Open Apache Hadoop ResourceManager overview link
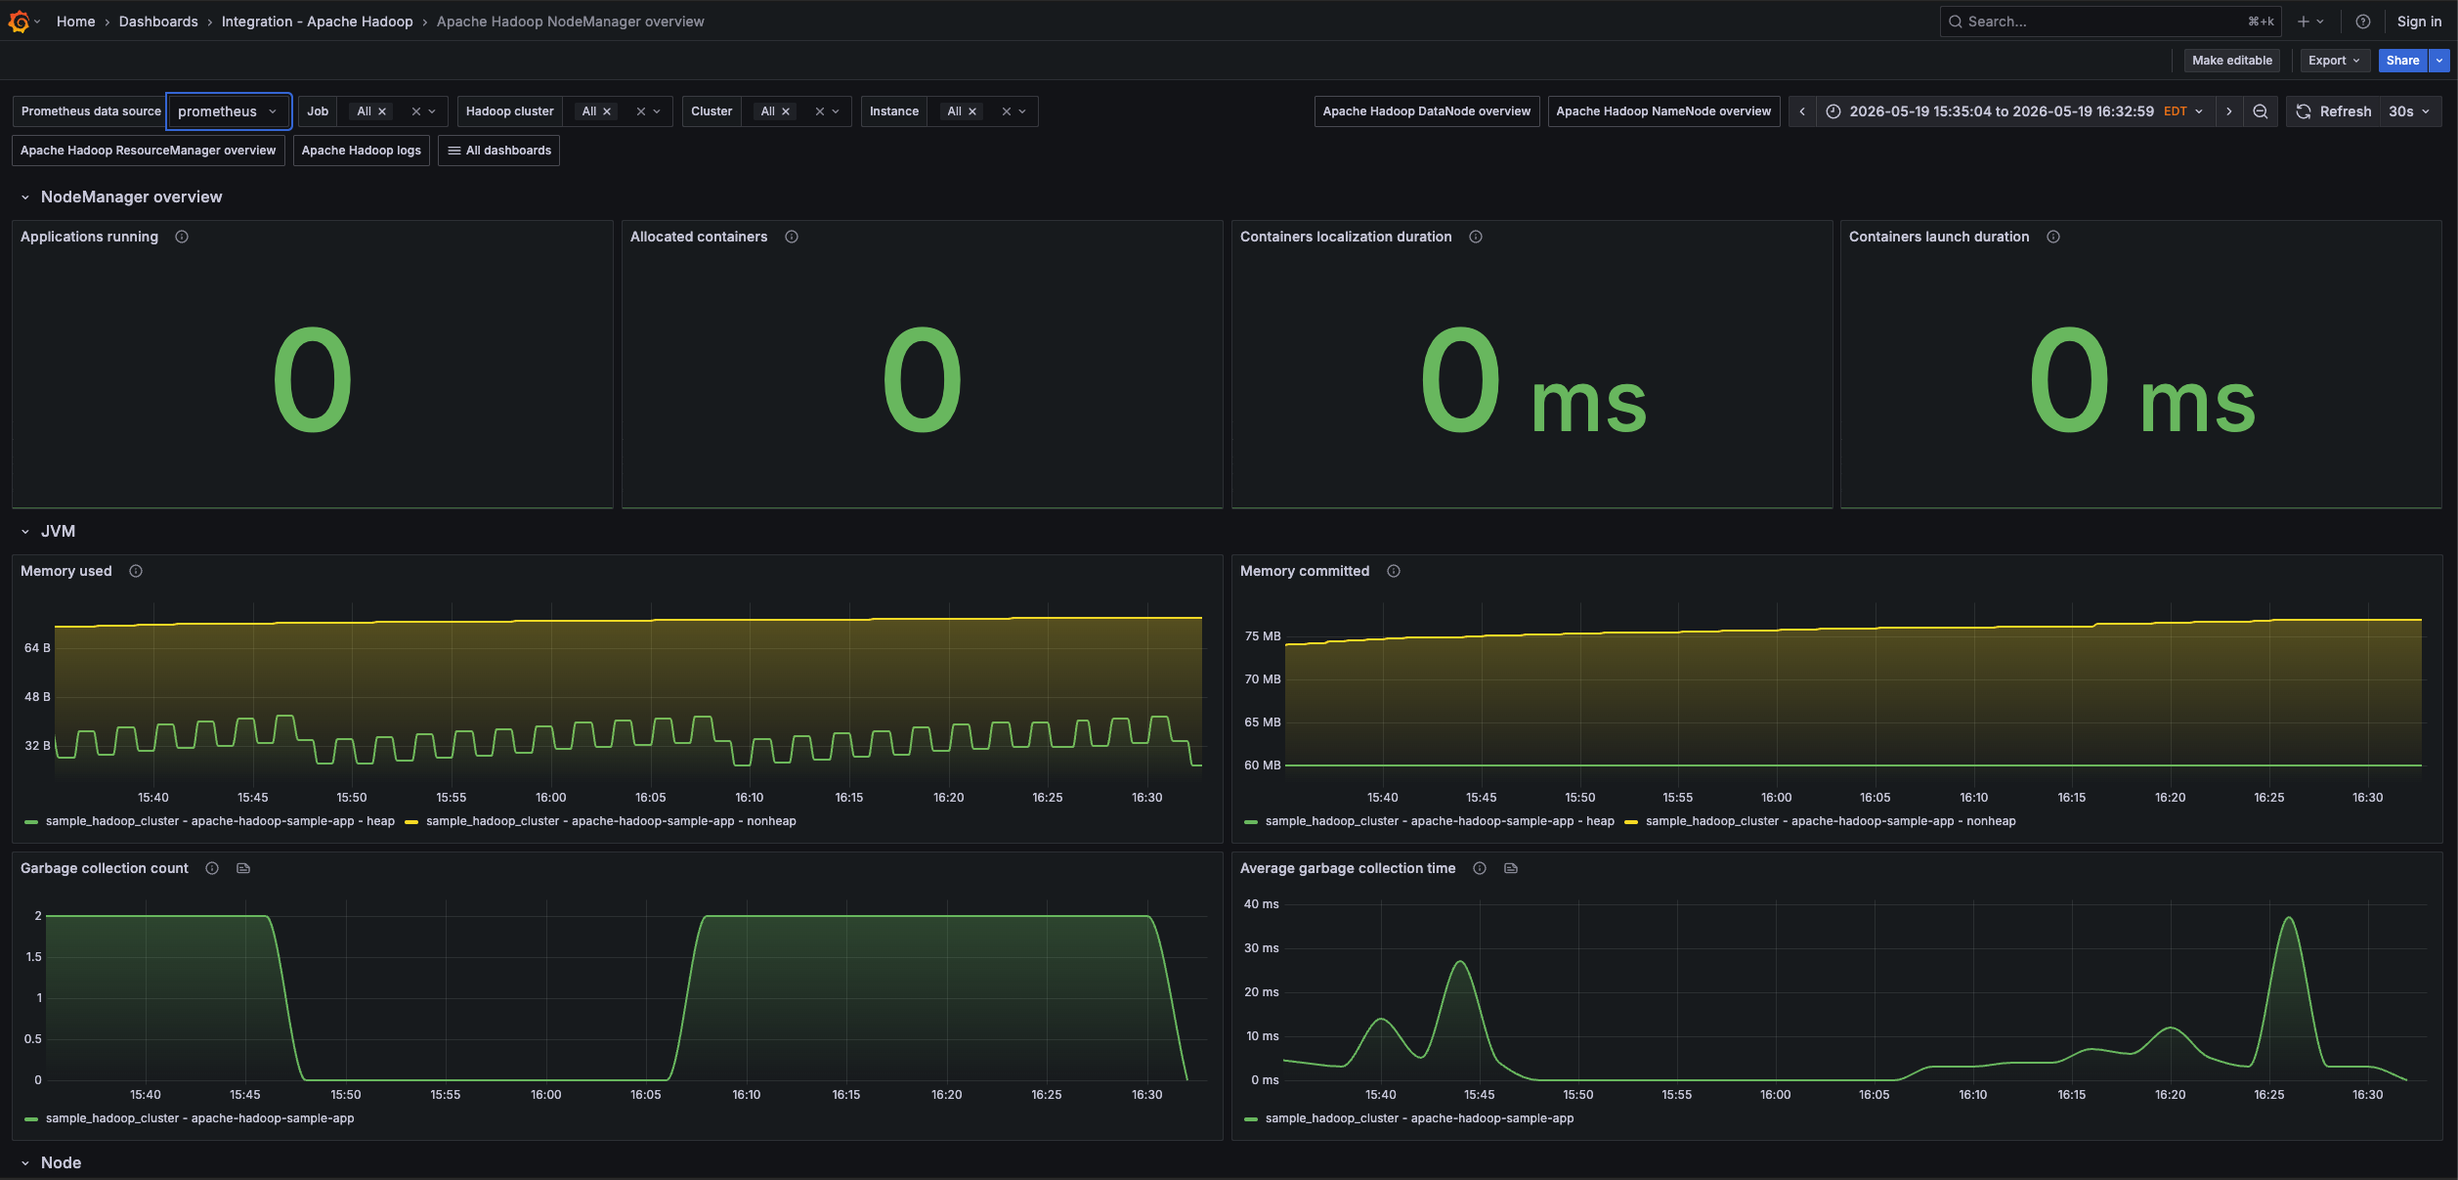Screen dimensions: 2458x1180 coord(149,151)
